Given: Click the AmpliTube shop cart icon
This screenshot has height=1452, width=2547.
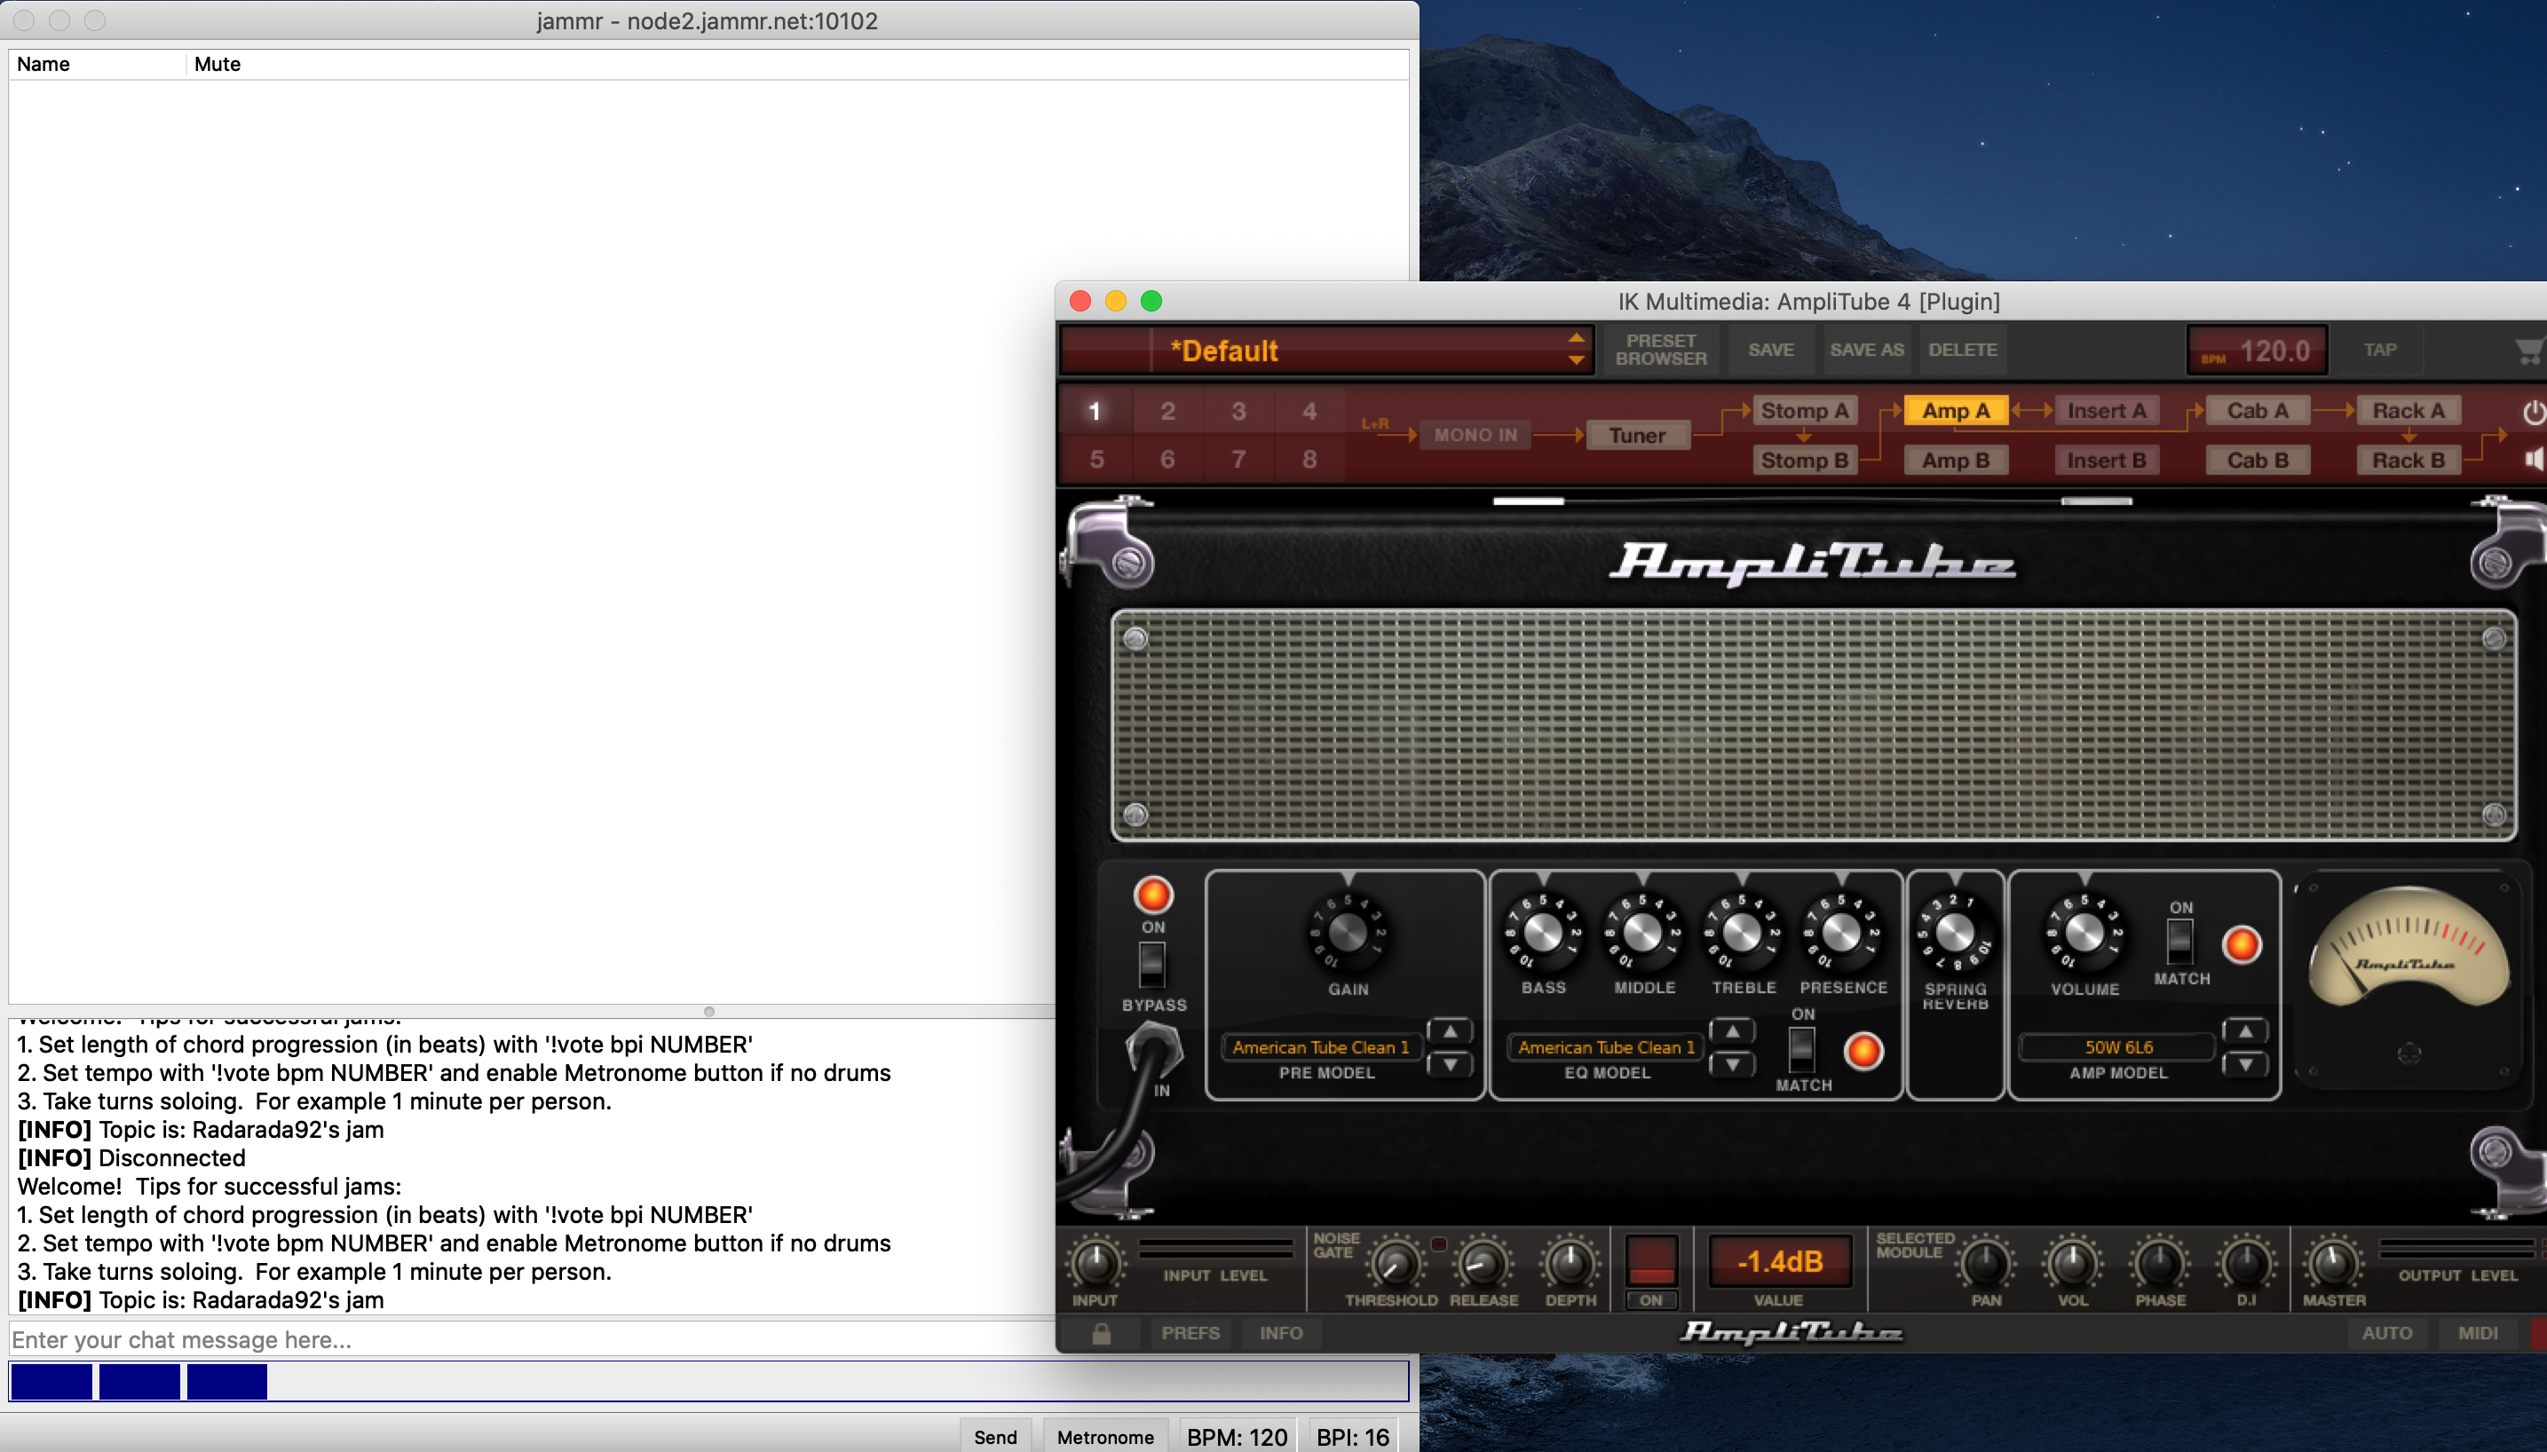Looking at the screenshot, I should [2530, 351].
